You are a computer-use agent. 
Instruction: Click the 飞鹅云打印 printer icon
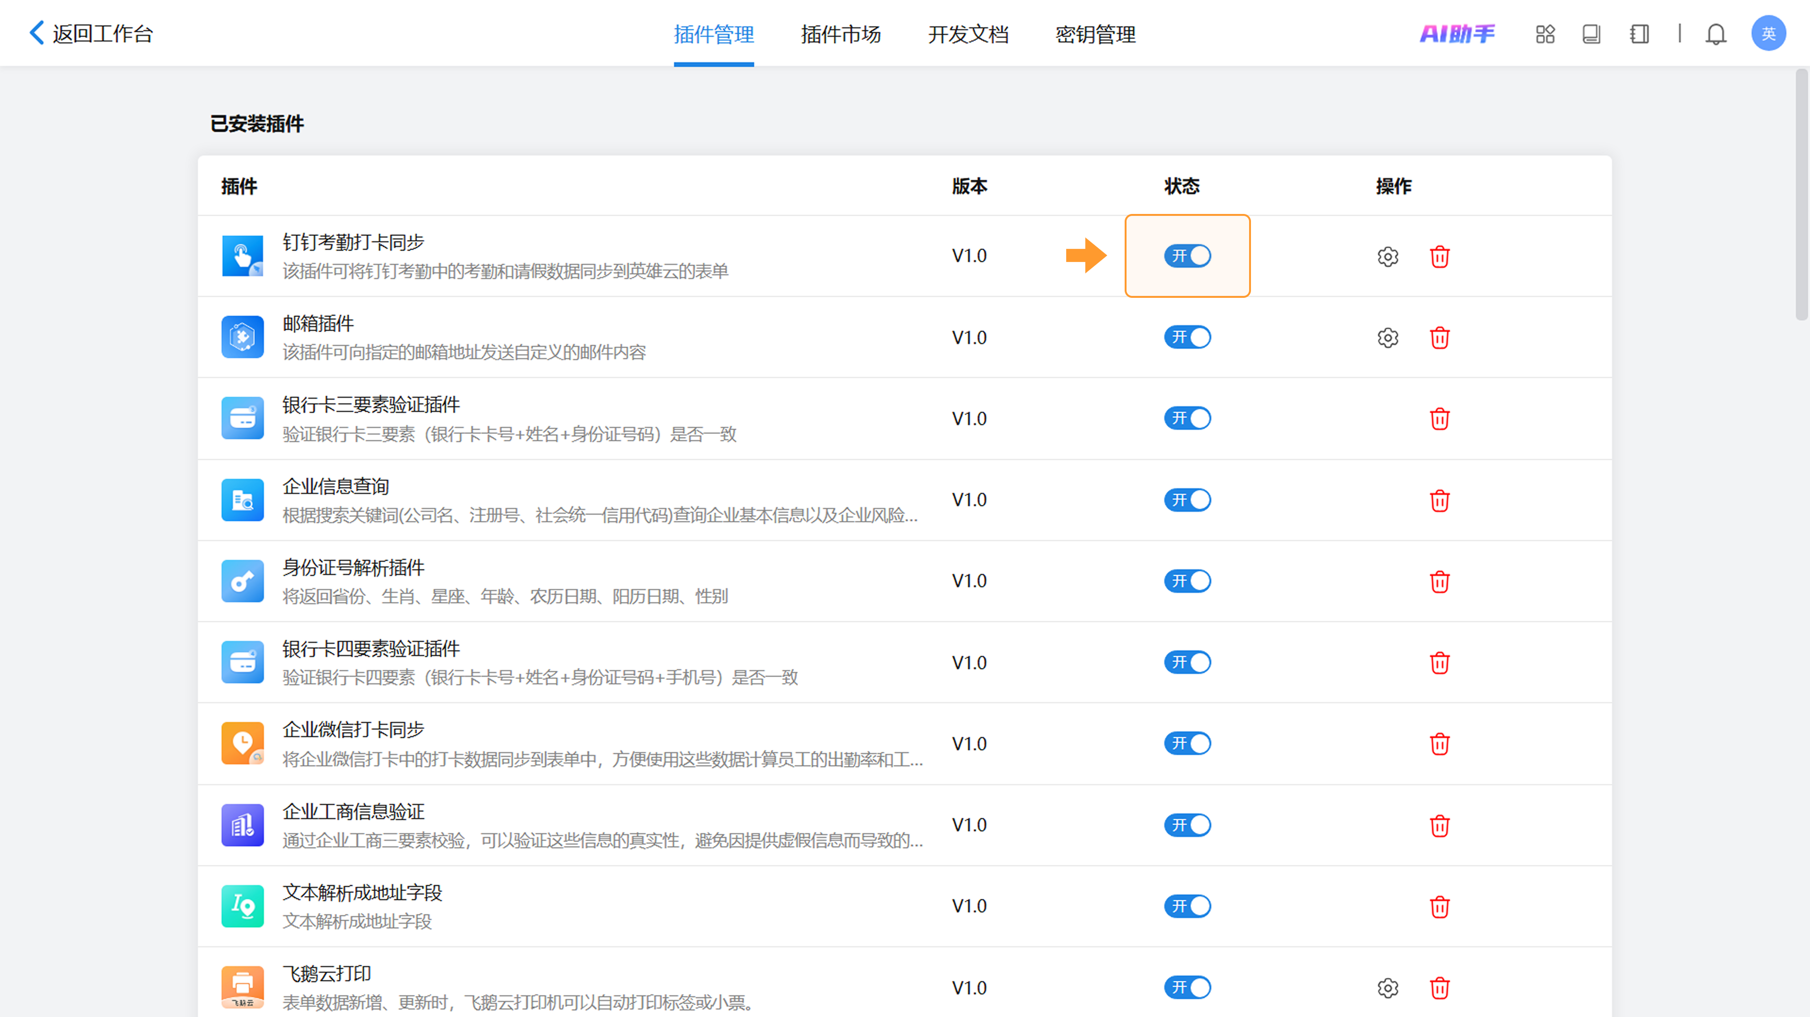coord(242,987)
